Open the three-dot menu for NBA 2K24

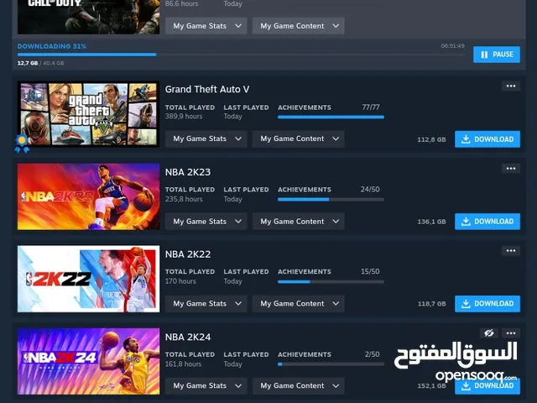pyautogui.click(x=511, y=332)
